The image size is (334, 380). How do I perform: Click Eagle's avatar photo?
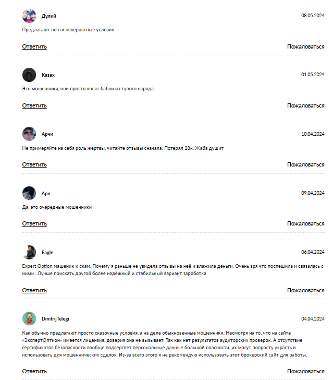click(29, 253)
